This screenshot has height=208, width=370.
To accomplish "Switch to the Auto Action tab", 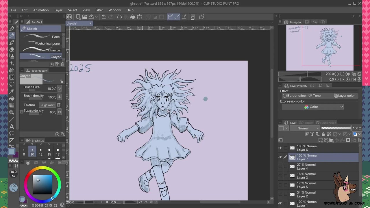I will tap(326, 123).
